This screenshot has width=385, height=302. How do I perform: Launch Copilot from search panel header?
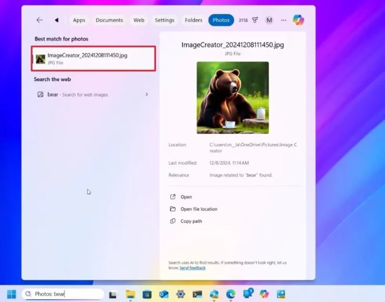(x=298, y=20)
